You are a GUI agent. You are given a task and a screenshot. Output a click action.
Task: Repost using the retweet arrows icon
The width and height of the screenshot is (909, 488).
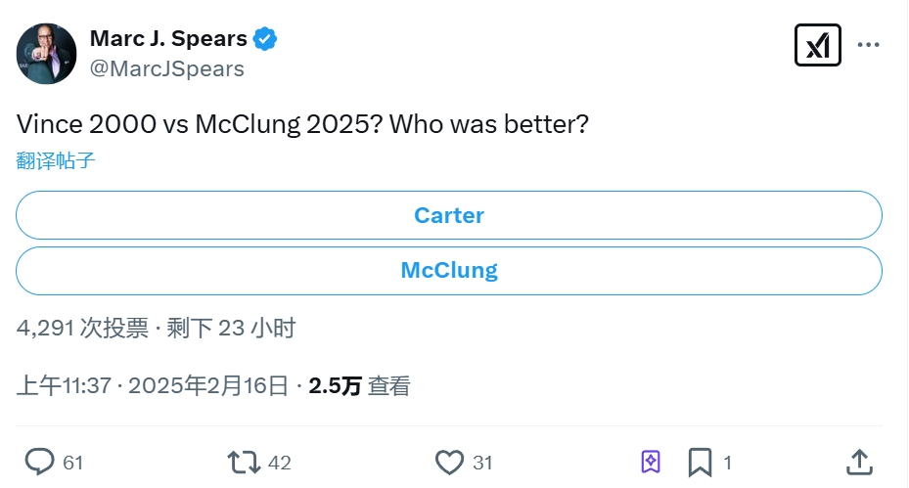243,462
